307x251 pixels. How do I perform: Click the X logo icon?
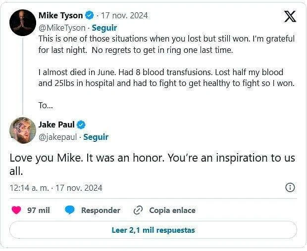290,16
